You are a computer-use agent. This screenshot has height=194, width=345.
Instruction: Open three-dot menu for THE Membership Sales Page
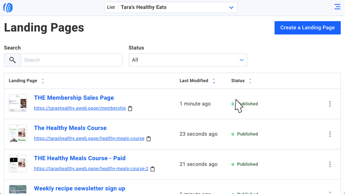(x=330, y=104)
